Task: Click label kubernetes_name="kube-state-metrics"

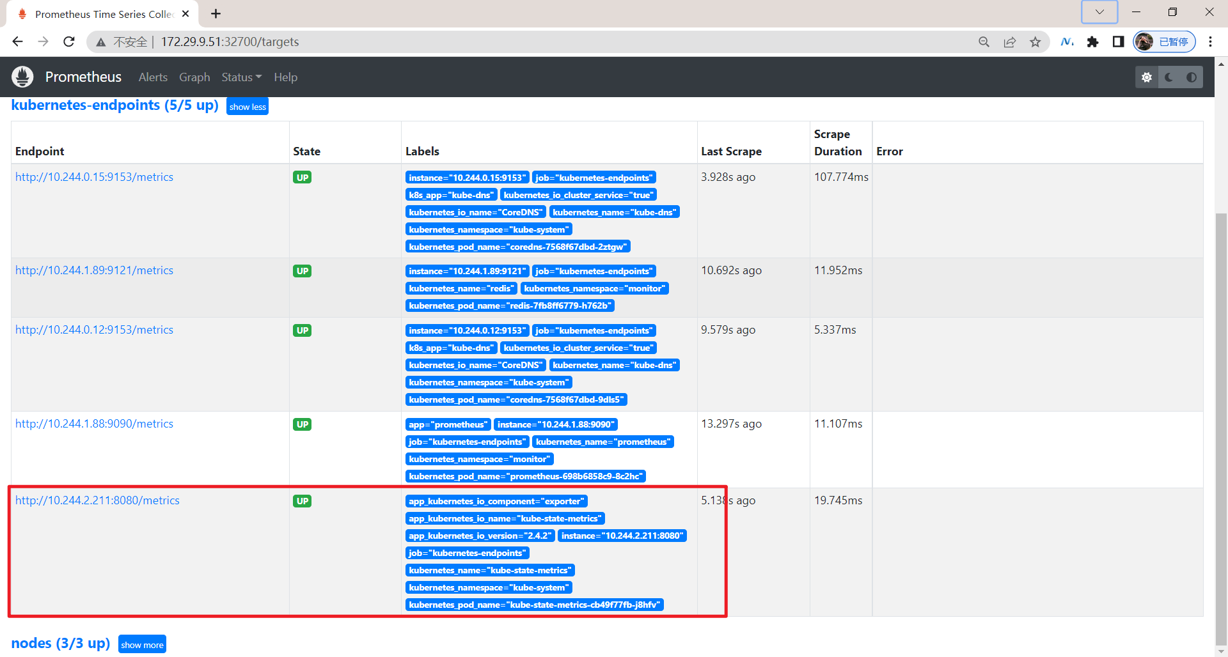Action: (490, 570)
